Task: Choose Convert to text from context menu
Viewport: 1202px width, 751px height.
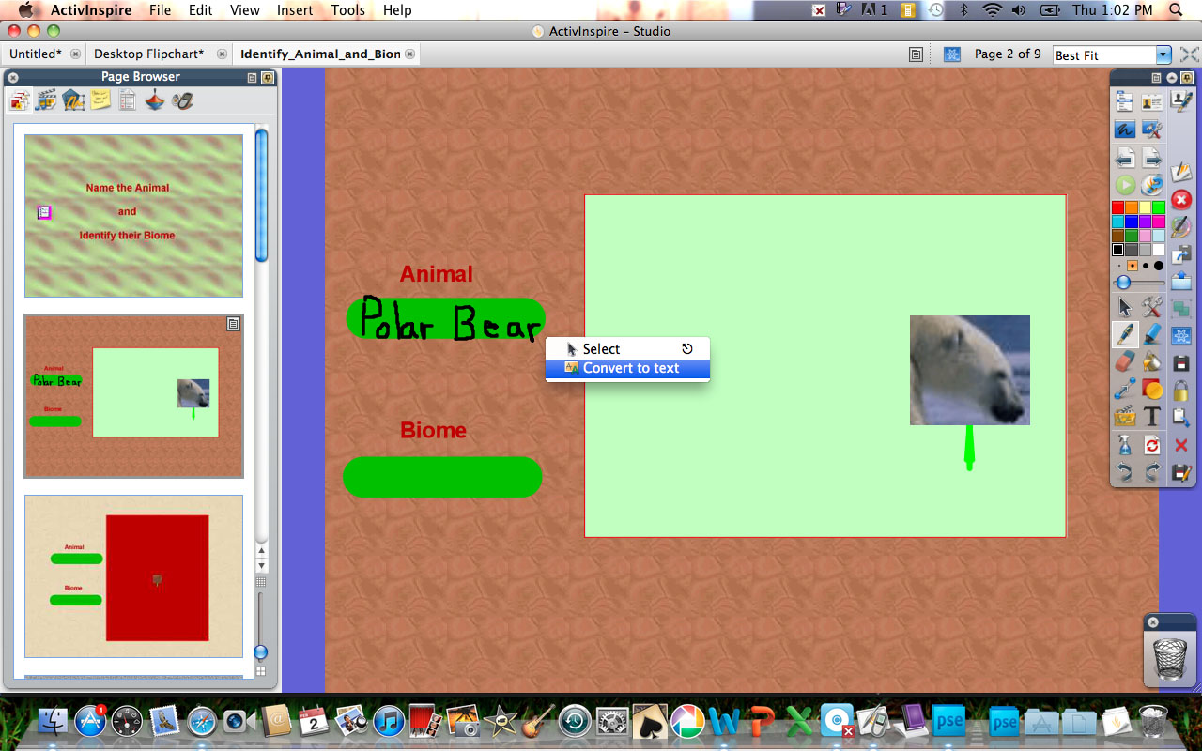Action: coord(627,368)
